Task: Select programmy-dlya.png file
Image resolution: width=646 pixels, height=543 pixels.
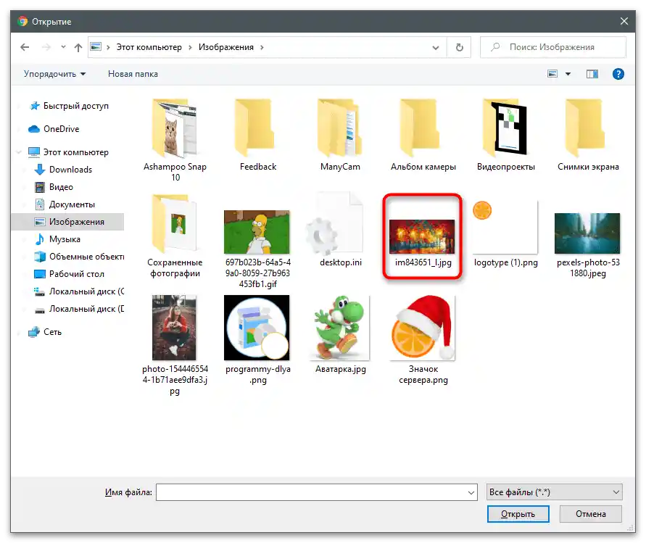Action: [257, 340]
